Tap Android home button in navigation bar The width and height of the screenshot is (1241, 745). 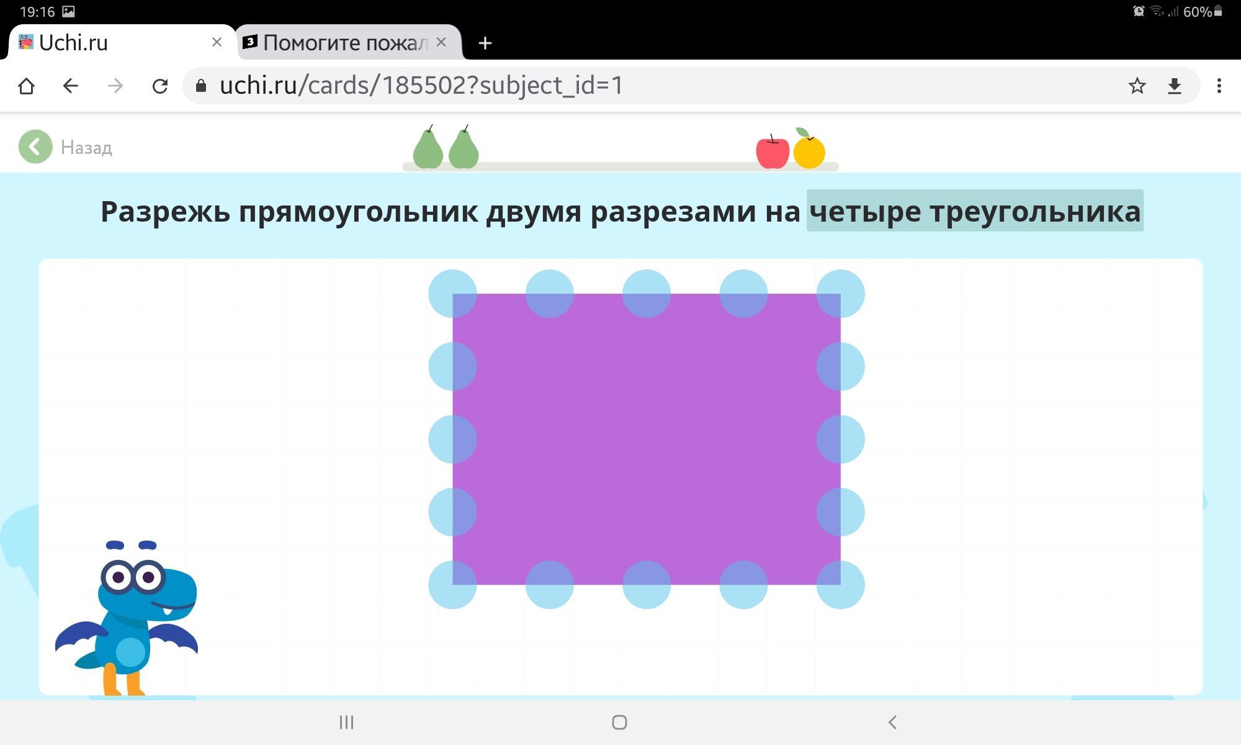619,722
